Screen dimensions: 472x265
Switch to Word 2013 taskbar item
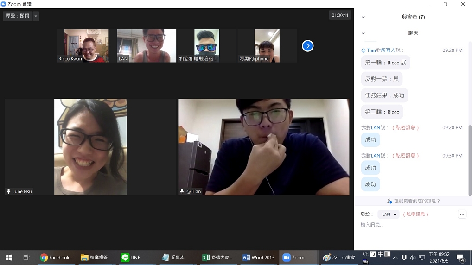coord(259,258)
